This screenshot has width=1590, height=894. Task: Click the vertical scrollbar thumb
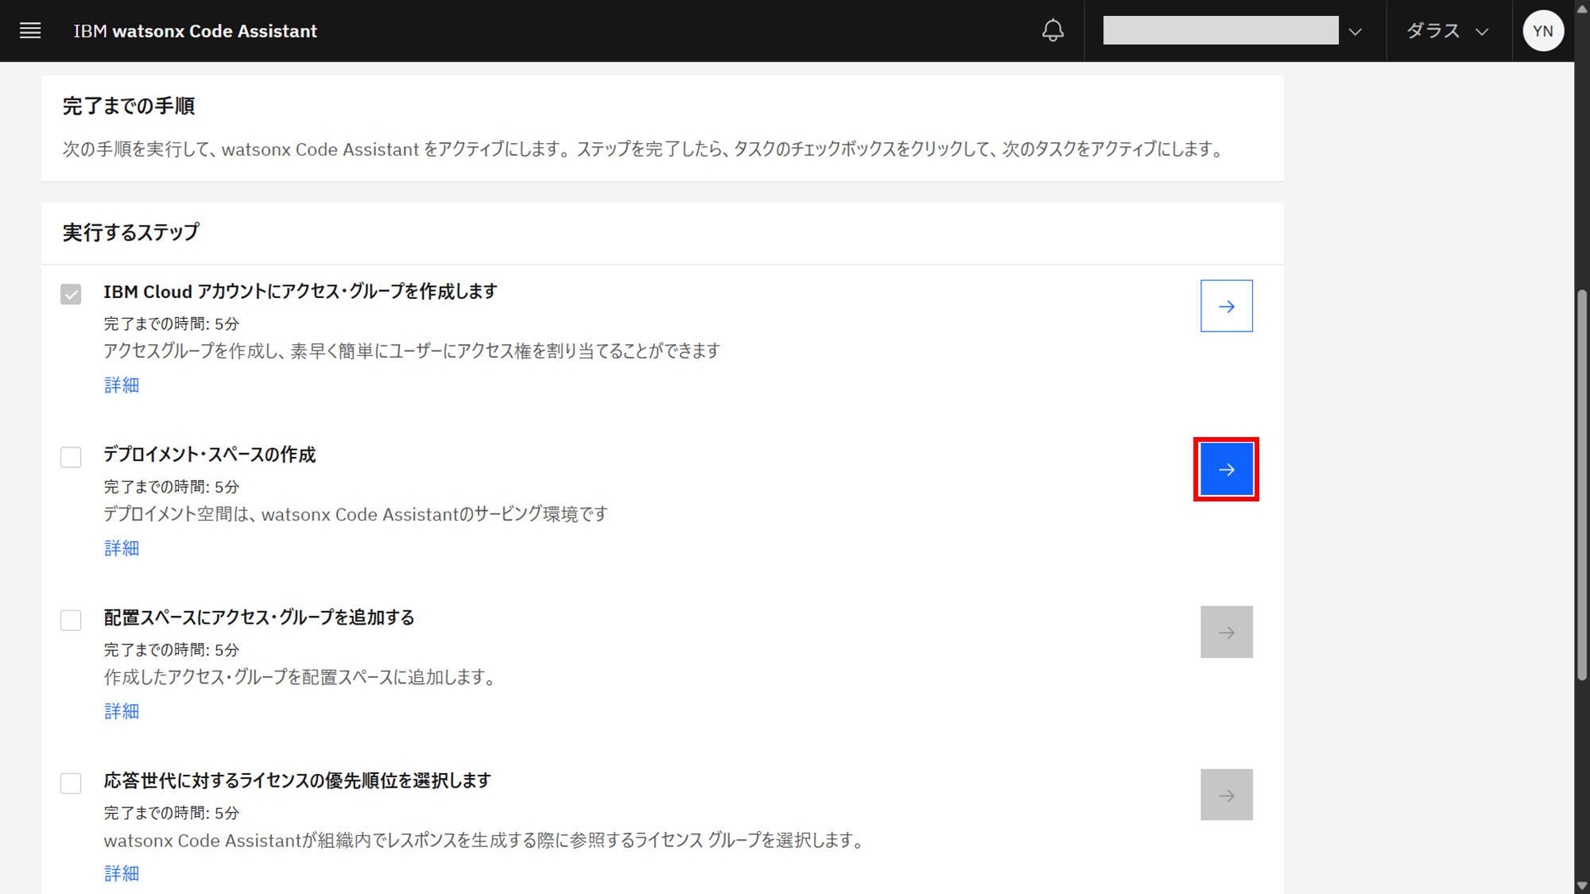click(1581, 485)
